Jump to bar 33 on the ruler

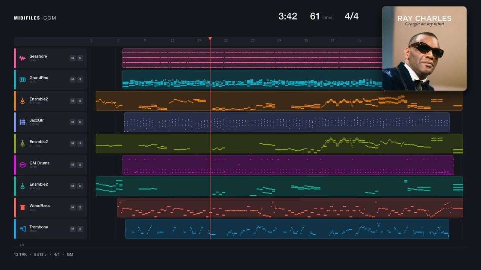click(306, 40)
